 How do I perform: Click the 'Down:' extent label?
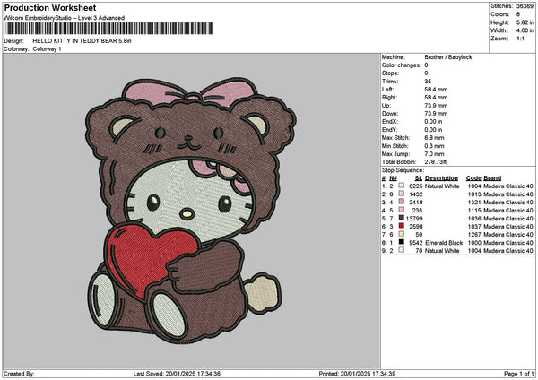(x=390, y=114)
